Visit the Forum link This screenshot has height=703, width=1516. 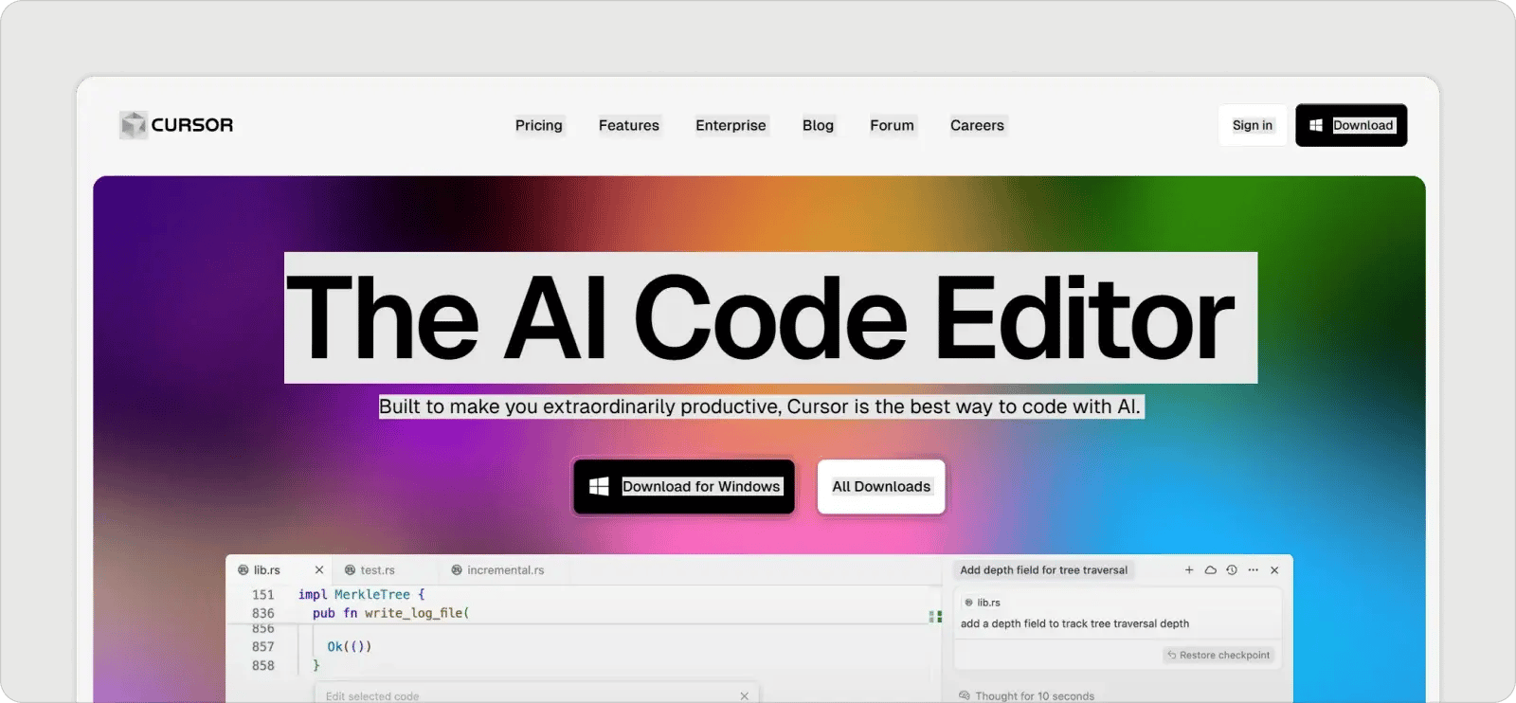pyautogui.click(x=893, y=125)
